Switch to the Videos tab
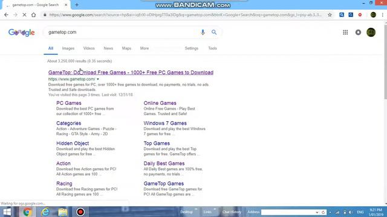 (89, 48)
